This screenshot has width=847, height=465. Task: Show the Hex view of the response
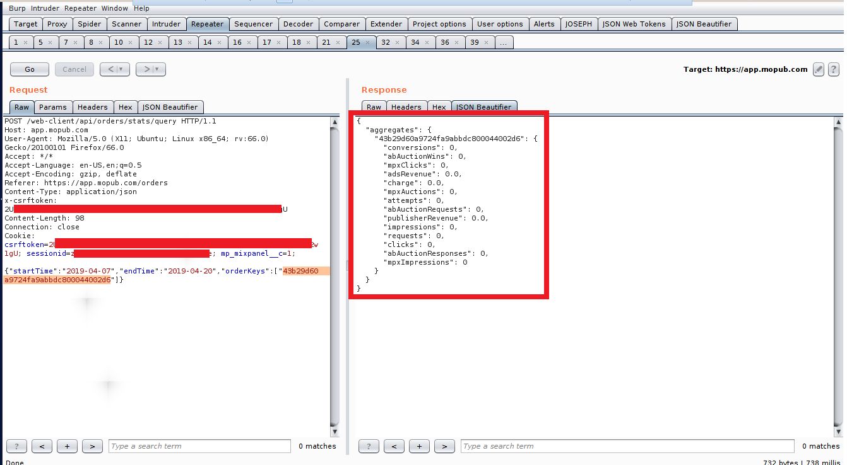coord(439,107)
